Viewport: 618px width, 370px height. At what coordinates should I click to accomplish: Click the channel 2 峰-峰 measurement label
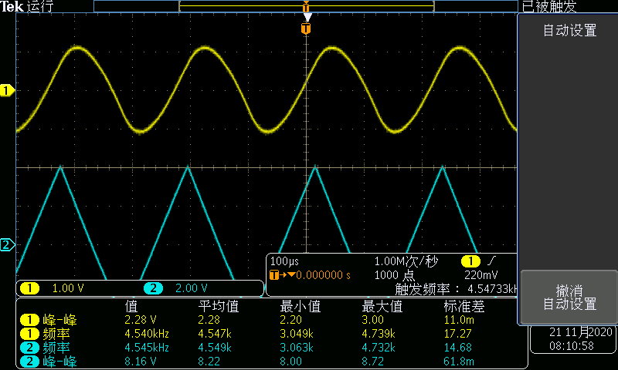click(x=59, y=362)
